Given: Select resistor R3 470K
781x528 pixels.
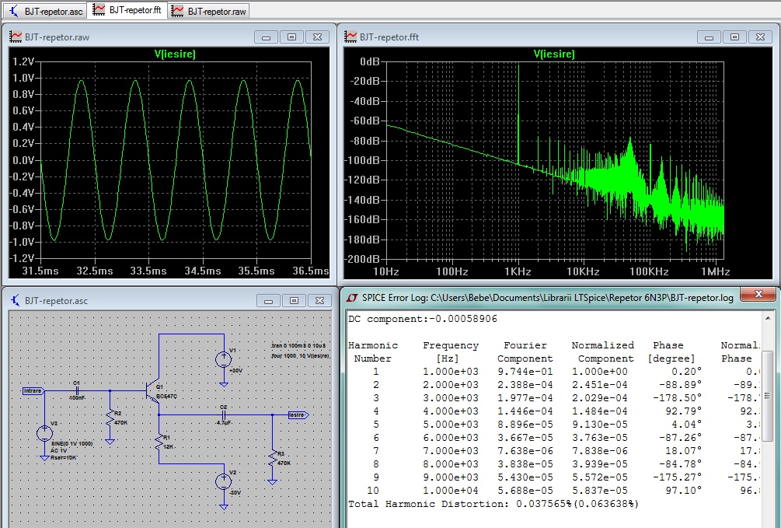Looking at the screenshot, I should point(273,458).
